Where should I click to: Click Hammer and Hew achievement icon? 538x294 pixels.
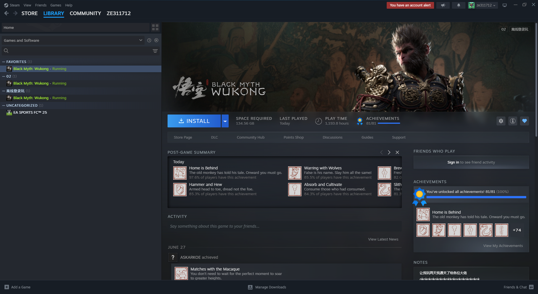coord(180,189)
